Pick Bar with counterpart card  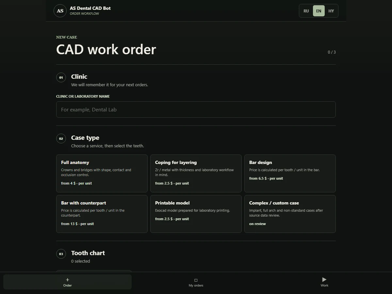(x=102, y=214)
